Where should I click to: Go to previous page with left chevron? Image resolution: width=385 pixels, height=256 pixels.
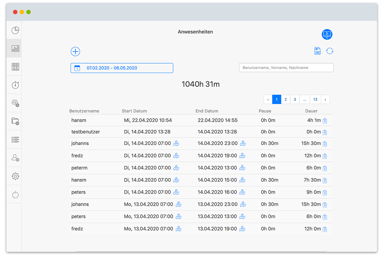coord(268,100)
